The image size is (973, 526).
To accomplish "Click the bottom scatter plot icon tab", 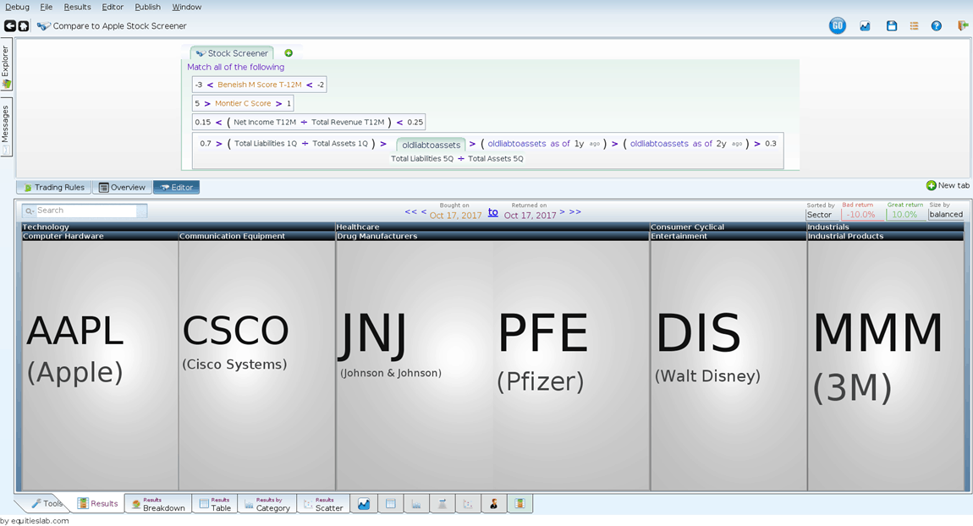I will coord(468,504).
